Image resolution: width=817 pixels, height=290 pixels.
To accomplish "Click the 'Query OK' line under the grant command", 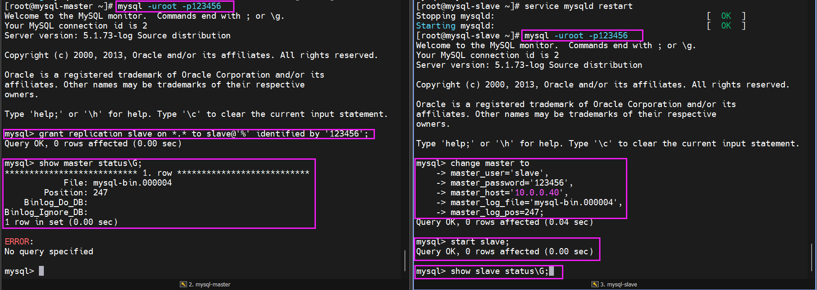I will [x=93, y=144].
